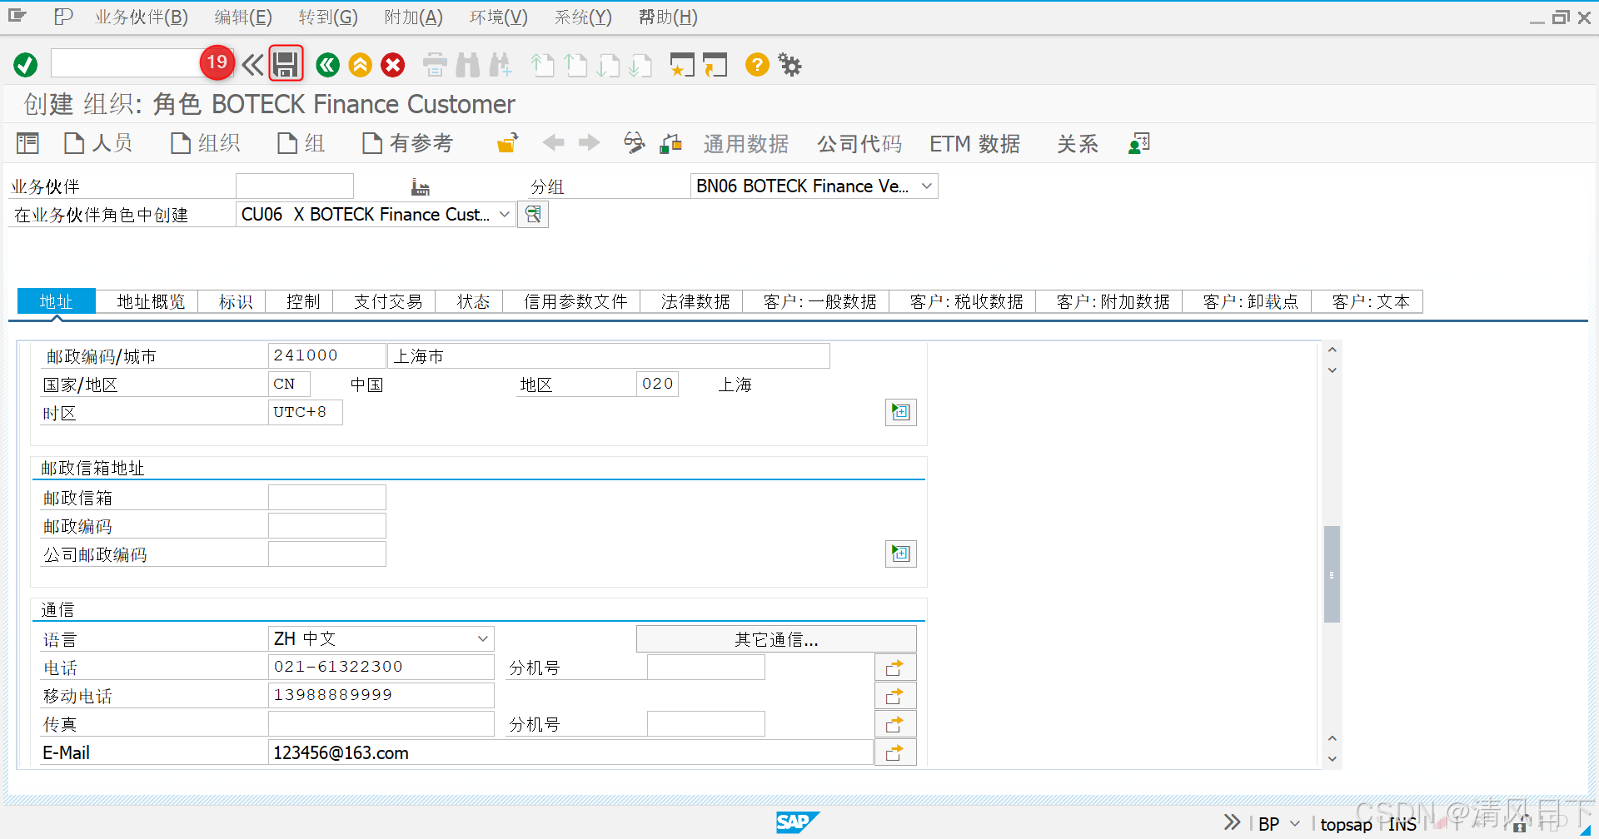Click the 其它通信... button

775,638
